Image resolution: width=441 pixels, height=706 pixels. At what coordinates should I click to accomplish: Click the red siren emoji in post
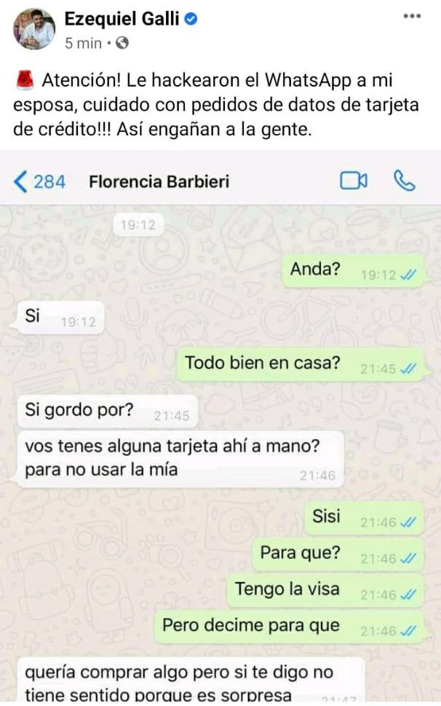click(25, 80)
